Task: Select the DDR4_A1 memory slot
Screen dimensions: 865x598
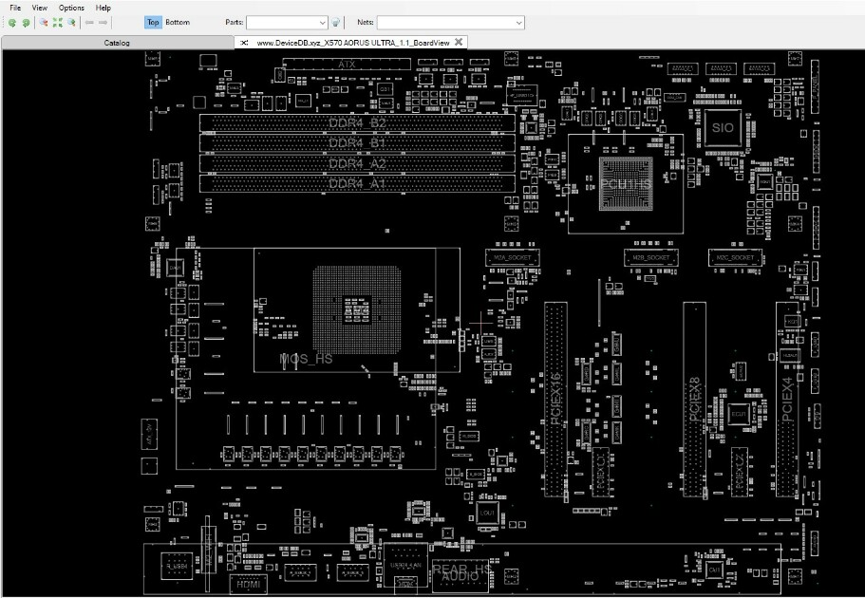Action: [x=357, y=184]
